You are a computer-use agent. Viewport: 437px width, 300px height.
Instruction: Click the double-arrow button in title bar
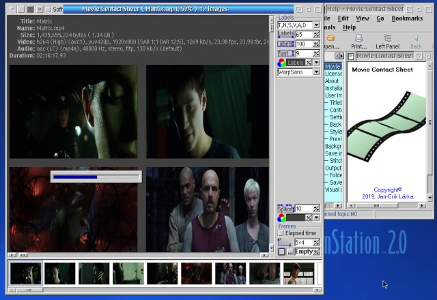[40, 10]
